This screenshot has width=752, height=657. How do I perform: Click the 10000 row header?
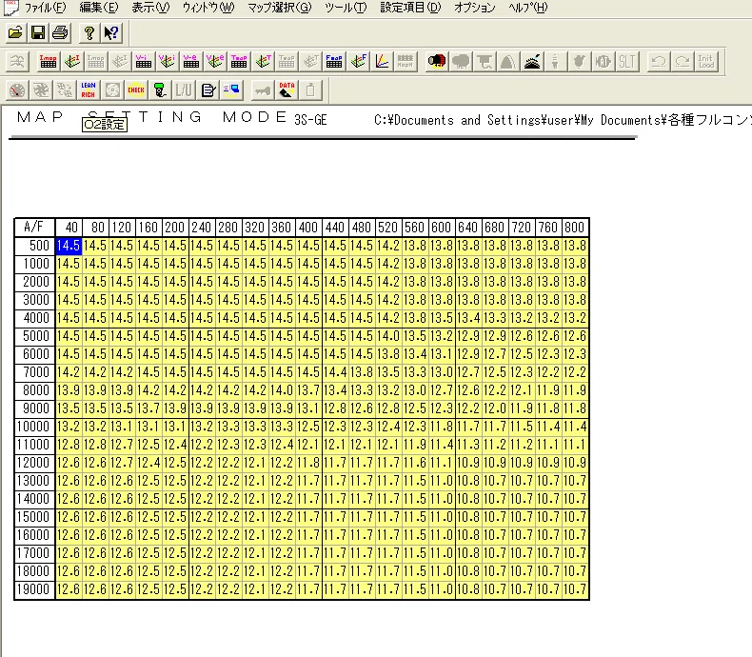tap(34, 427)
